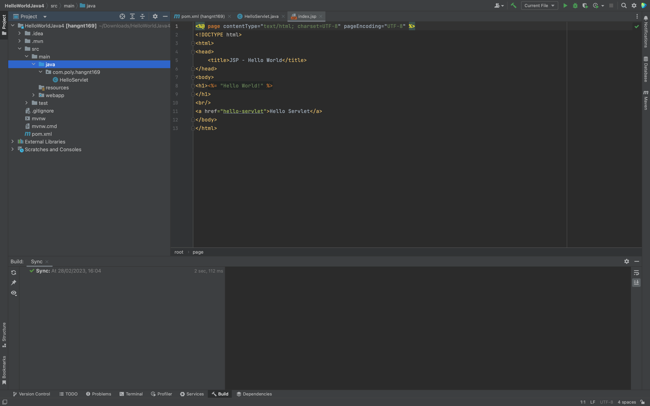This screenshot has height=406, width=650.
Task: Hide the Project tool window
Action: pyautogui.click(x=165, y=16)
